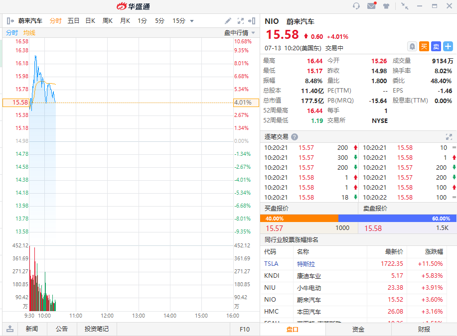Click the orange 40.00% bid ratio bar

299,219
